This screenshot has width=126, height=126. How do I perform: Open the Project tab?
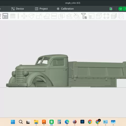(41, 9)
